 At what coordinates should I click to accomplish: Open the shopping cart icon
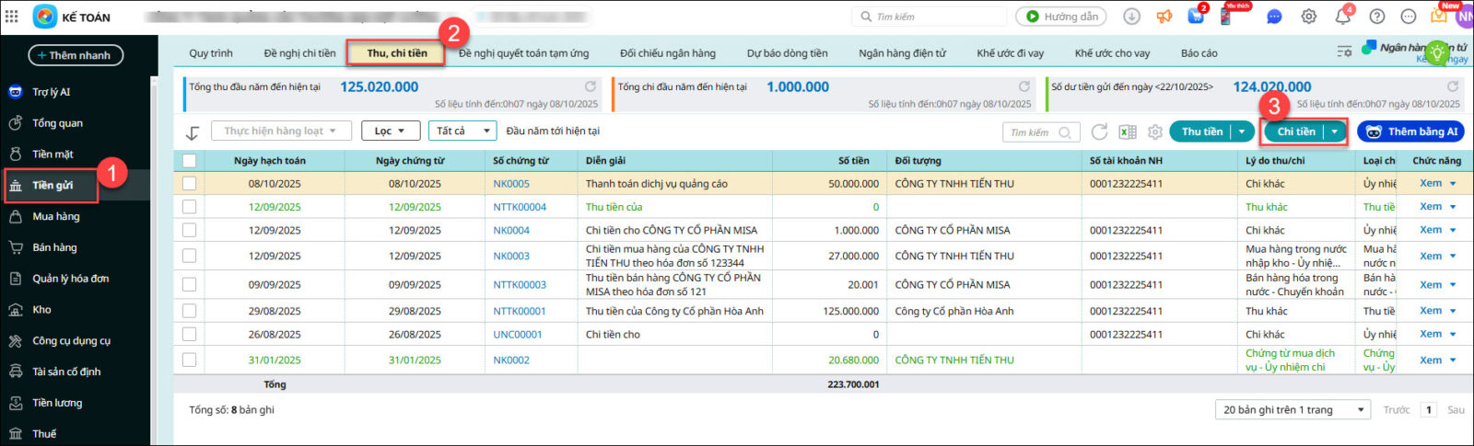1196,17
